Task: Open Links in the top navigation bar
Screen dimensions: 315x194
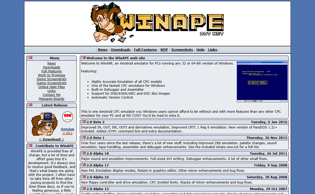Action: click(x=212, y=50)
